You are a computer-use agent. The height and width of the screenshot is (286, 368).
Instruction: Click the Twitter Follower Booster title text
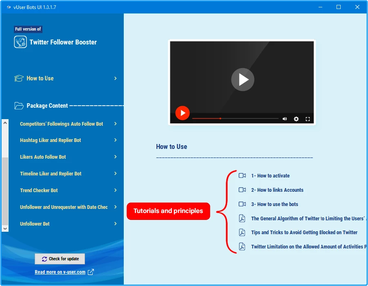[x=63, y=42]
